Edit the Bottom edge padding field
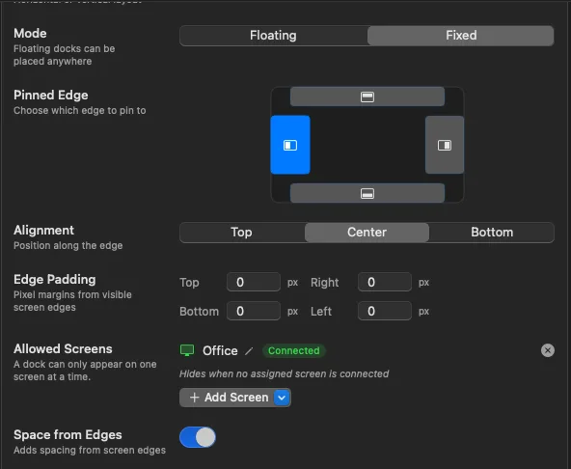The image size is (571, 469). (x=254, y=311)
